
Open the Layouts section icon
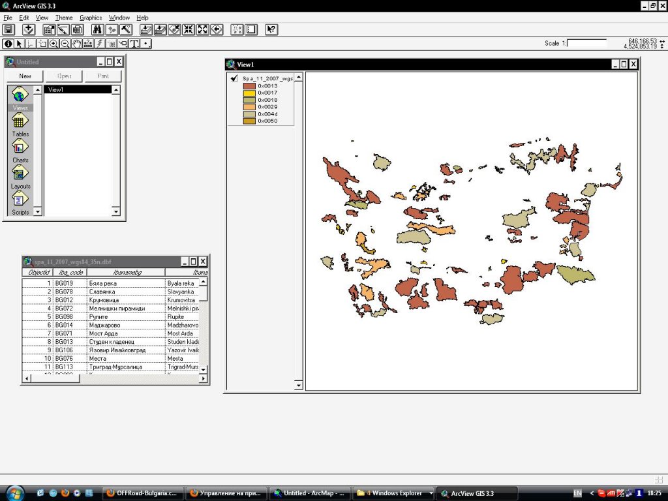[20, 173]
